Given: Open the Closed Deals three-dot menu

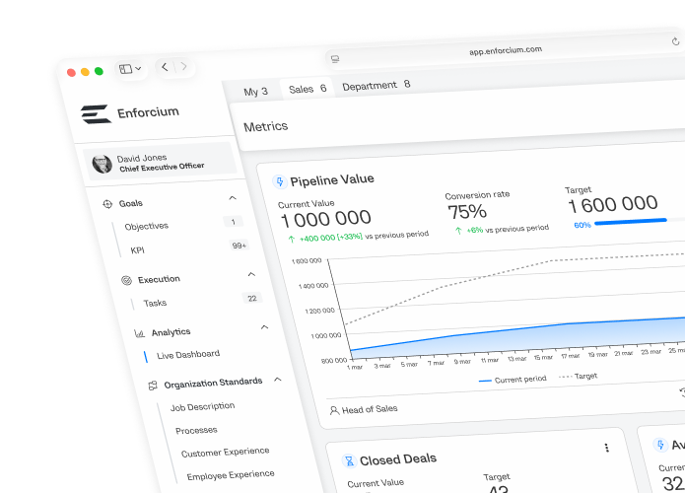Looking at the screenshot, I should pyautogui.click(x=606, y=448).
